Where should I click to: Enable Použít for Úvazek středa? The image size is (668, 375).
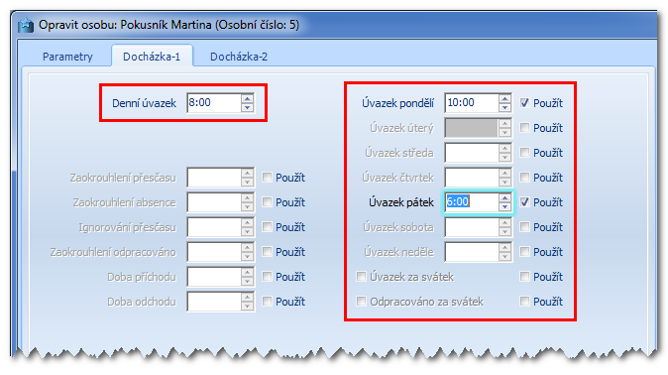coord(525,153)
